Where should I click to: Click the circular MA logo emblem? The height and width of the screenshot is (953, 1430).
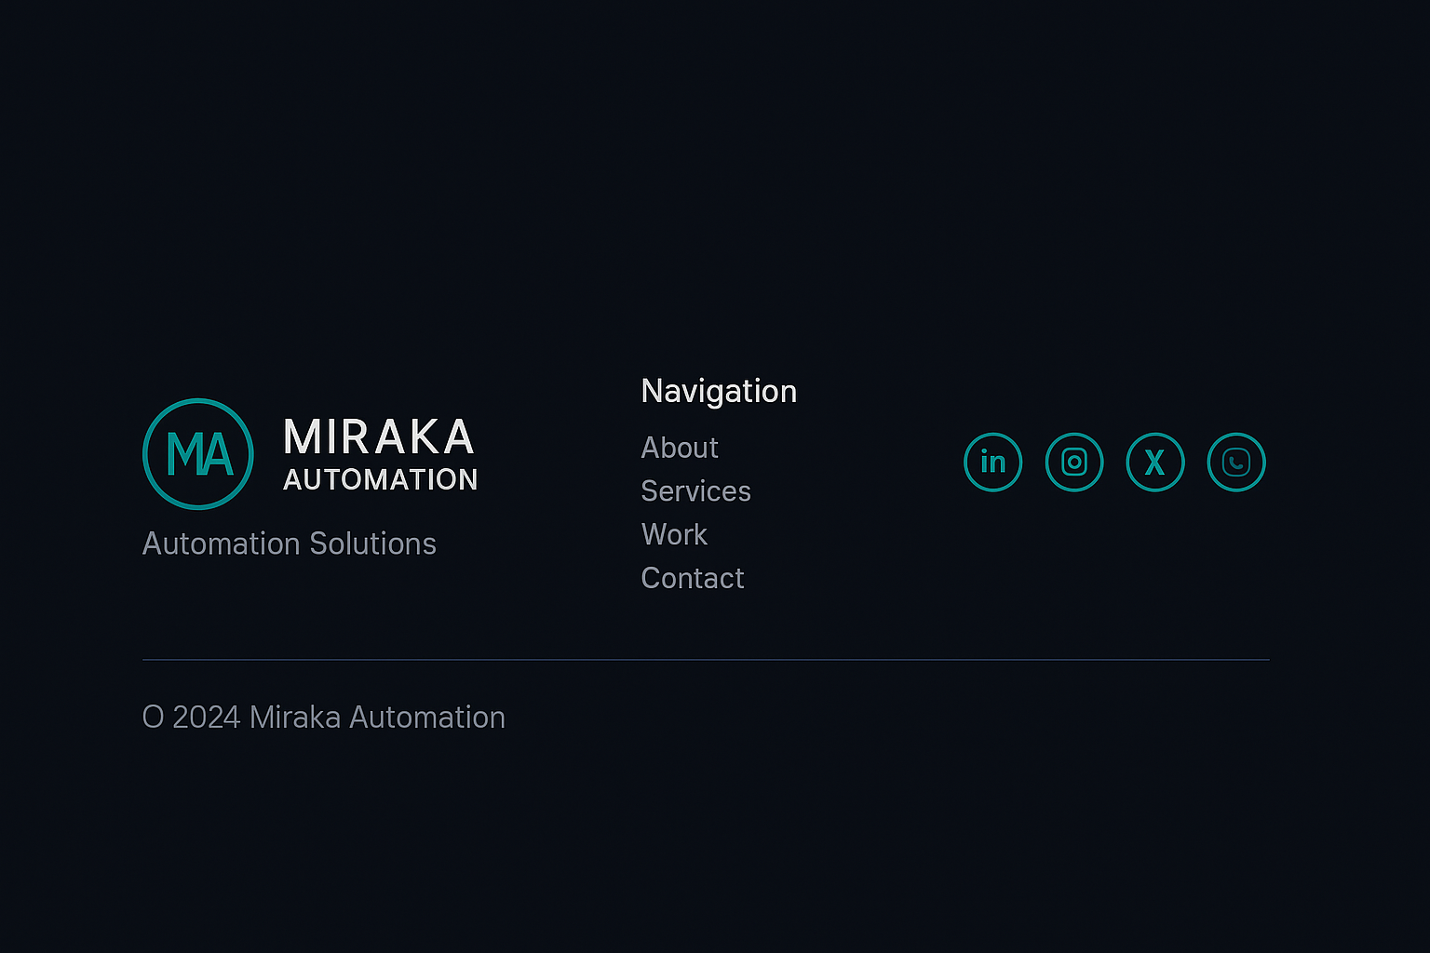coord(198,454)
